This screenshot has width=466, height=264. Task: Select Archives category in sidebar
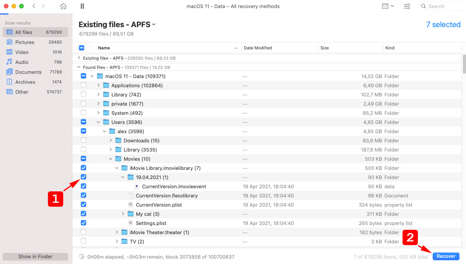(35, 82)
